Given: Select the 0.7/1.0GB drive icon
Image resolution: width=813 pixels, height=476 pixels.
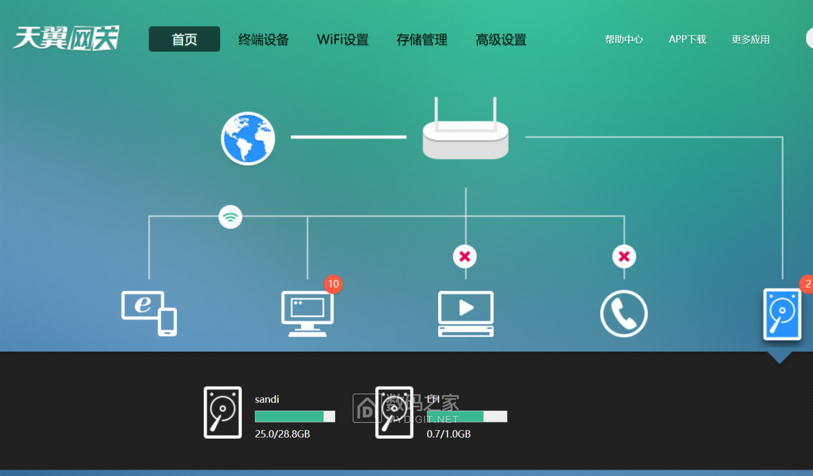Looking at the screenshot, I should [x=394, y=412].
